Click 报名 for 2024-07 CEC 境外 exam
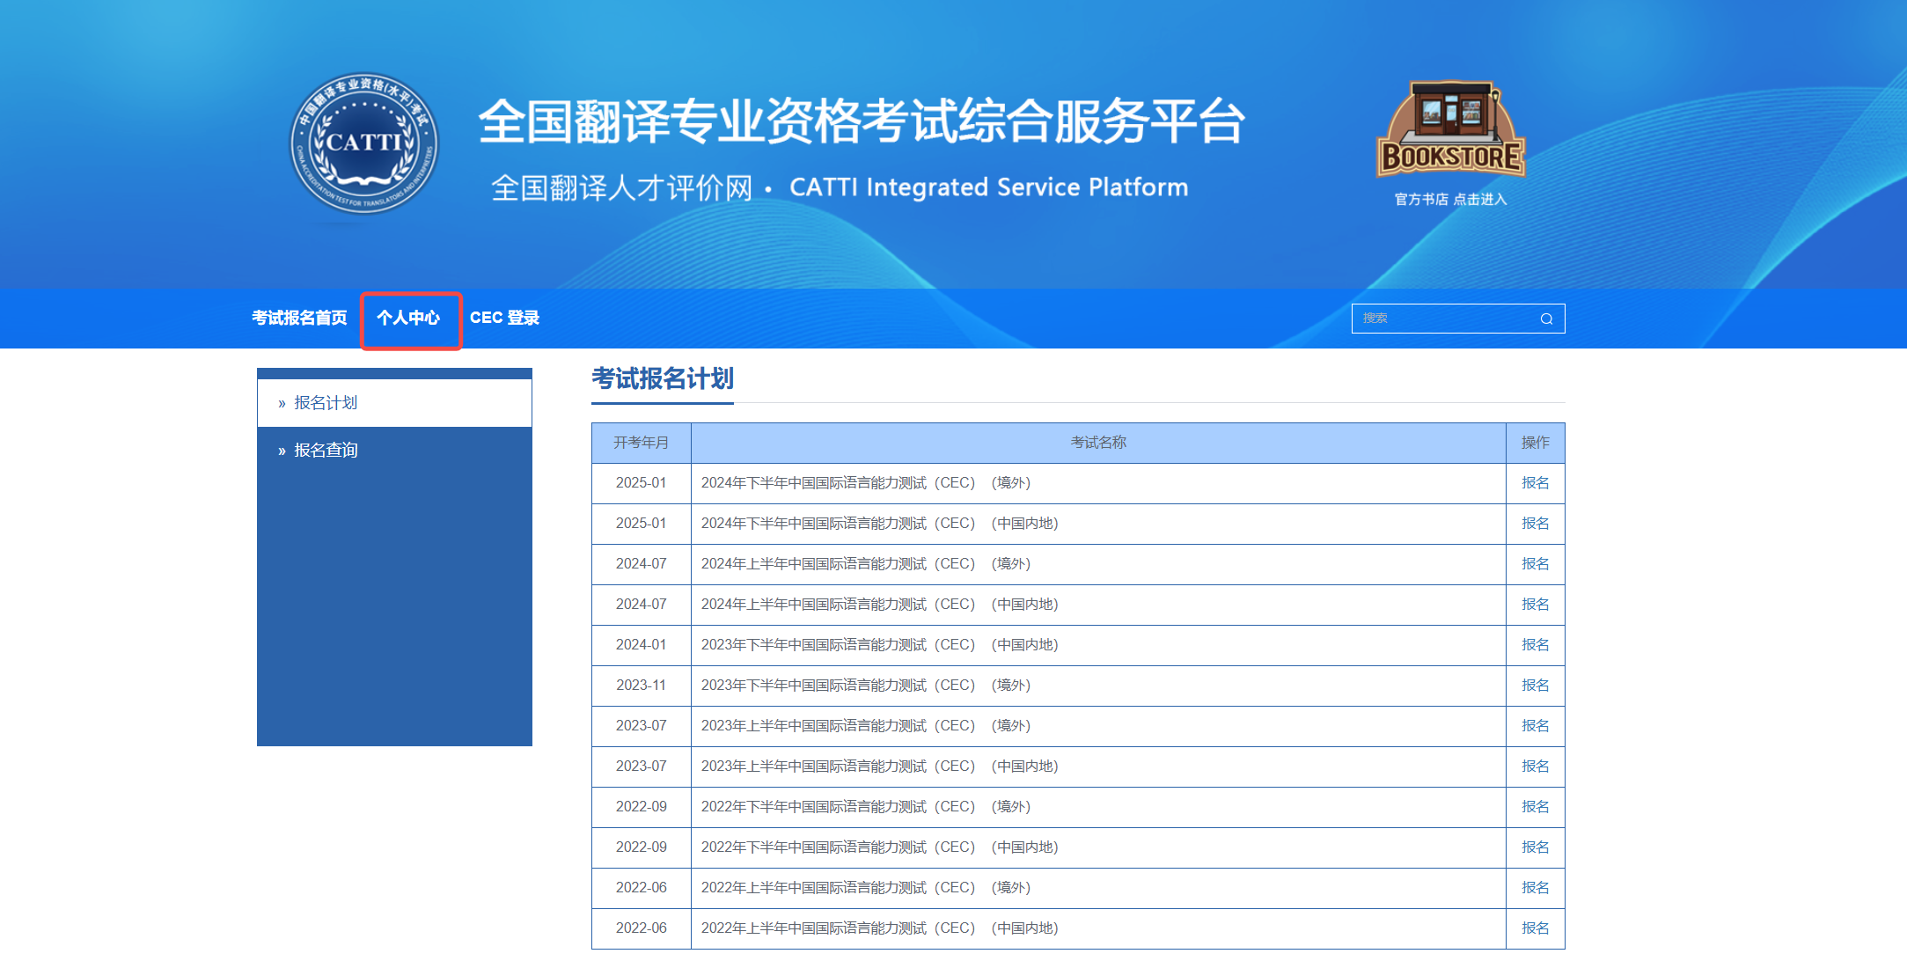Image resolution: width=1907 pixels, height=961 pixels. point(1536,564)
